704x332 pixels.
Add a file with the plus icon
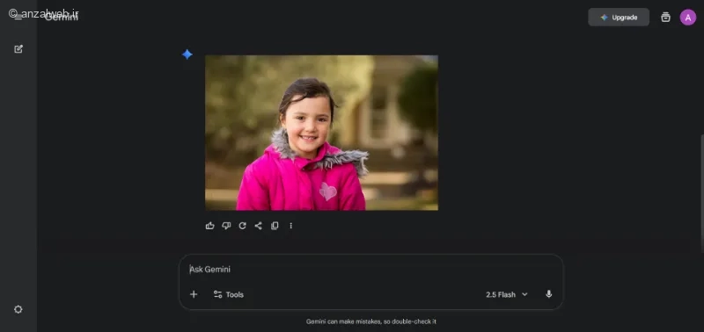pos(194,294)
